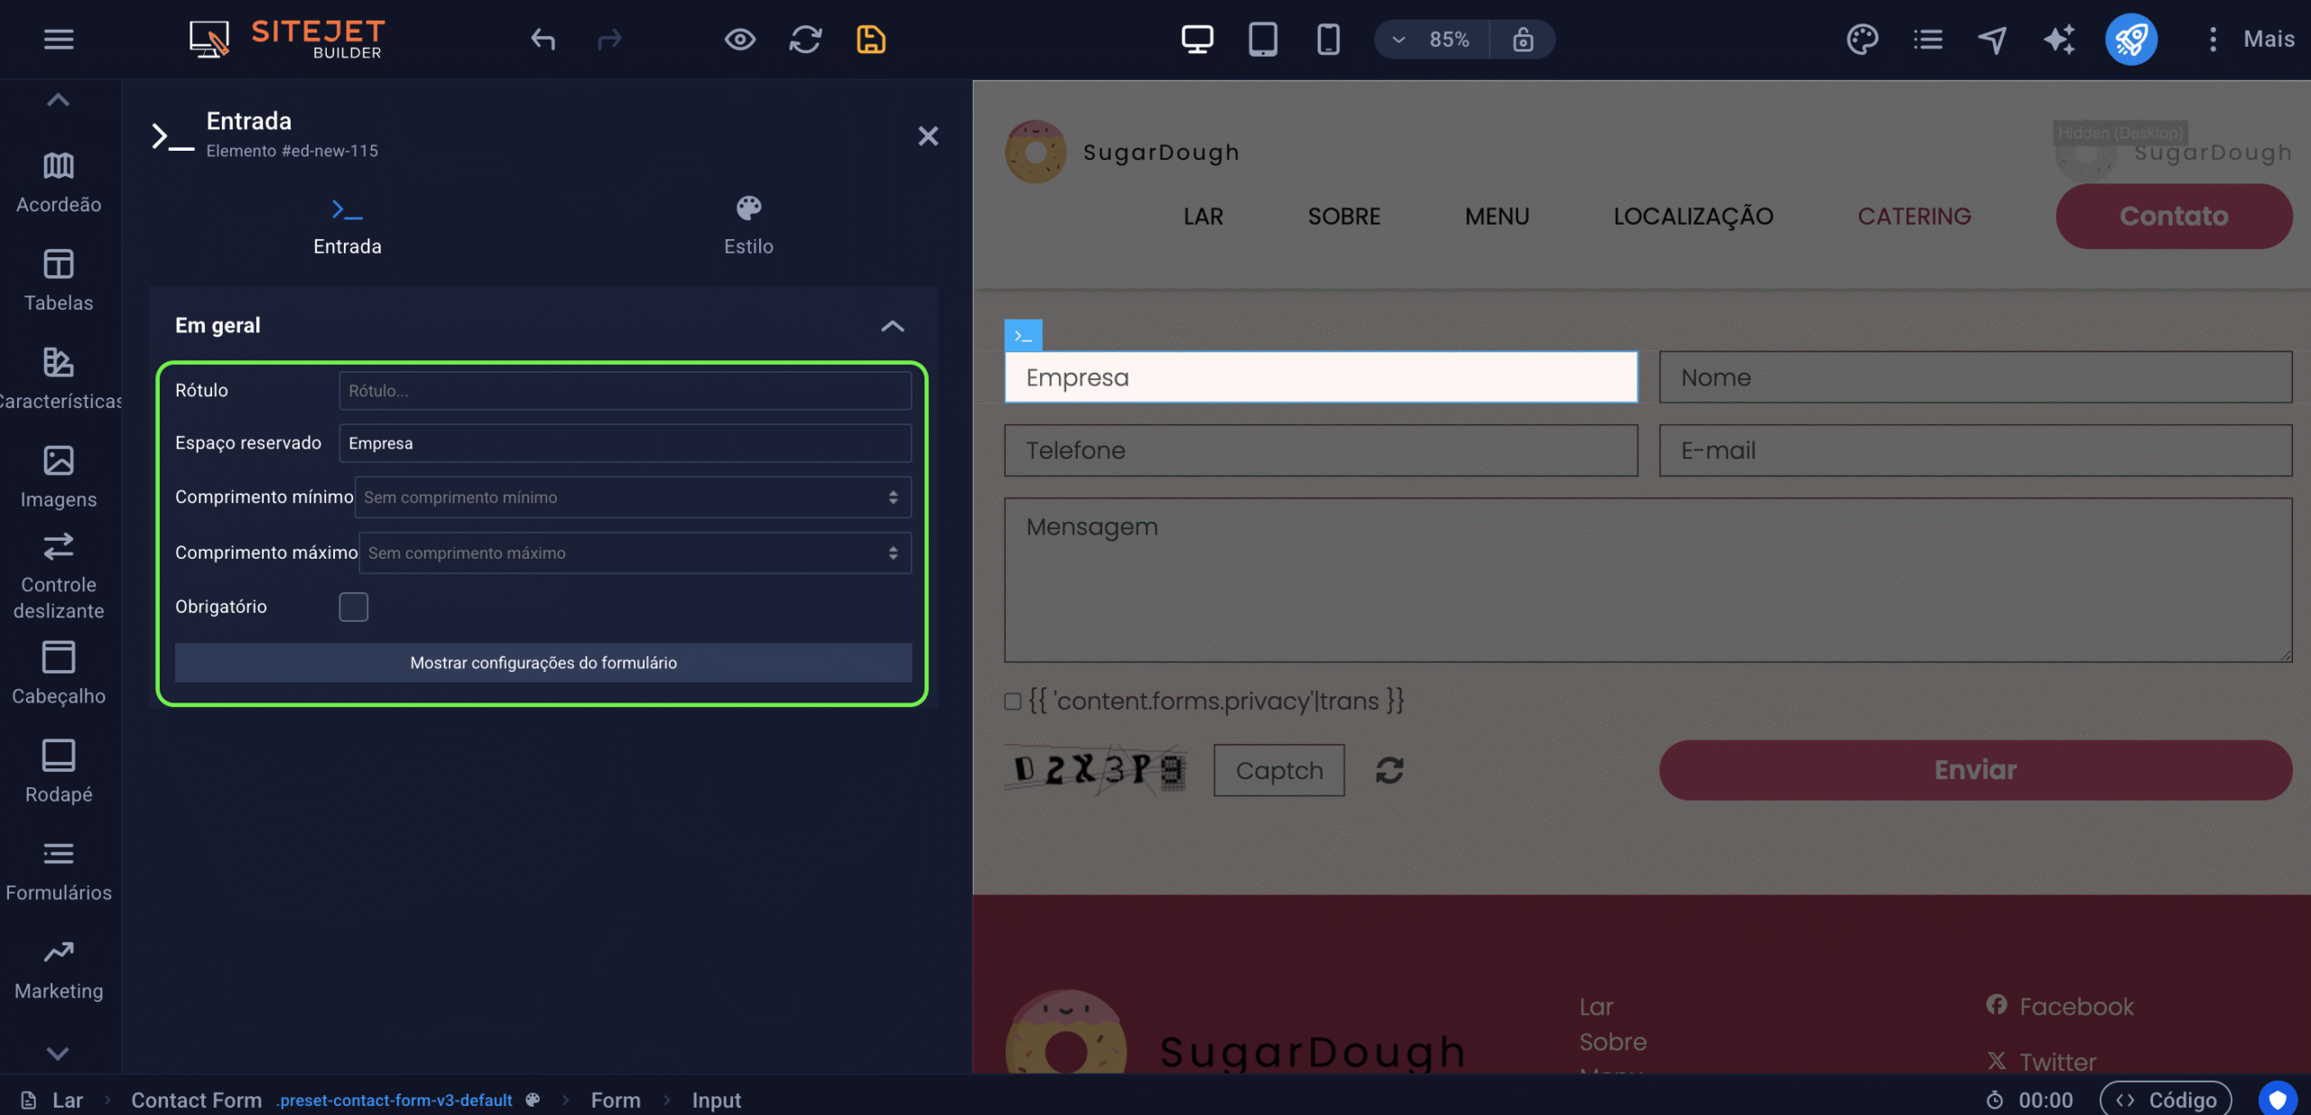The height and width of the screenshot is (1115, 2311).
Task: Open the Código editor button
Action: (2166, 1100)
